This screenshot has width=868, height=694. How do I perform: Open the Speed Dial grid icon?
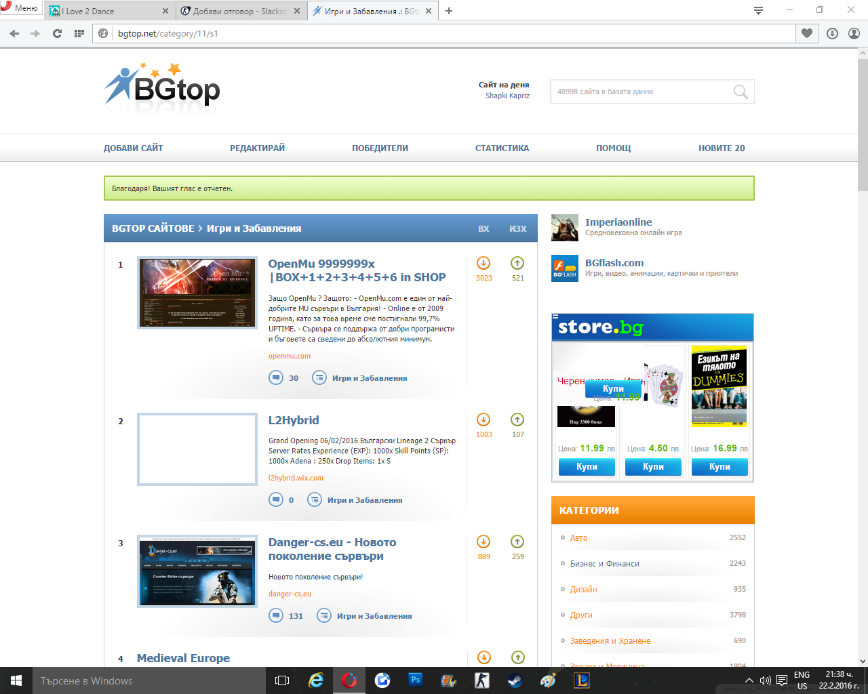pos(79,33)
